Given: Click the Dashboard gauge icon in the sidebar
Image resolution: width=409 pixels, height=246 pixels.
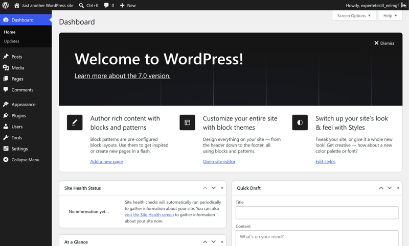Looking at the screenshot, I should click(x=6, y=20).
